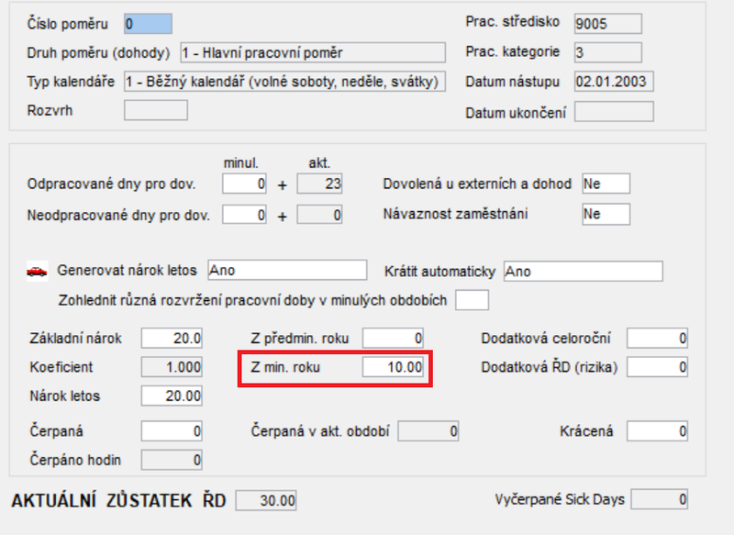Click the 'AKTUÁLNÍ ZŮSTATEK ŘD' label
This screenshot has height=535, width=734.
[119, 501]
